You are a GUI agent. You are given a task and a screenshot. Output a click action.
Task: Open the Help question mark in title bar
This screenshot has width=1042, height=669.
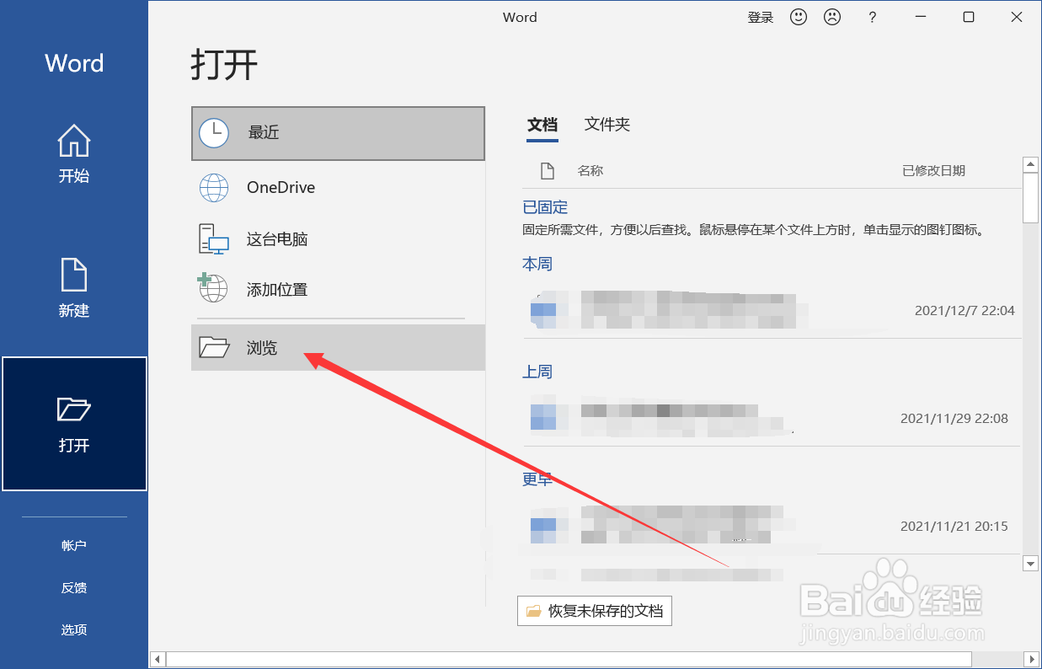click(x=872, y=16)
